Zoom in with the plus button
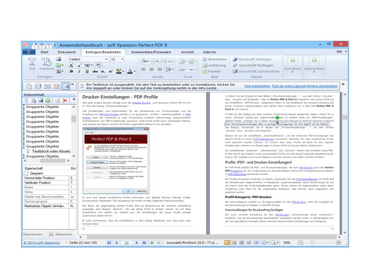The height and width of the screenshot is (275, 367). point(339,243)
